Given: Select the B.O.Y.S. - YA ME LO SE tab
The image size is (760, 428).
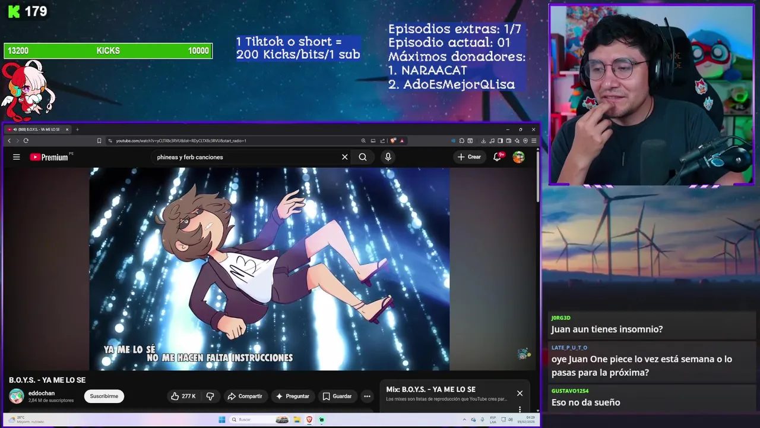Looking at the screenshot, I should [x=37, y=130].
